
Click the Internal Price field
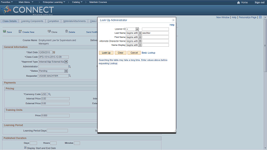pos(55,99)
